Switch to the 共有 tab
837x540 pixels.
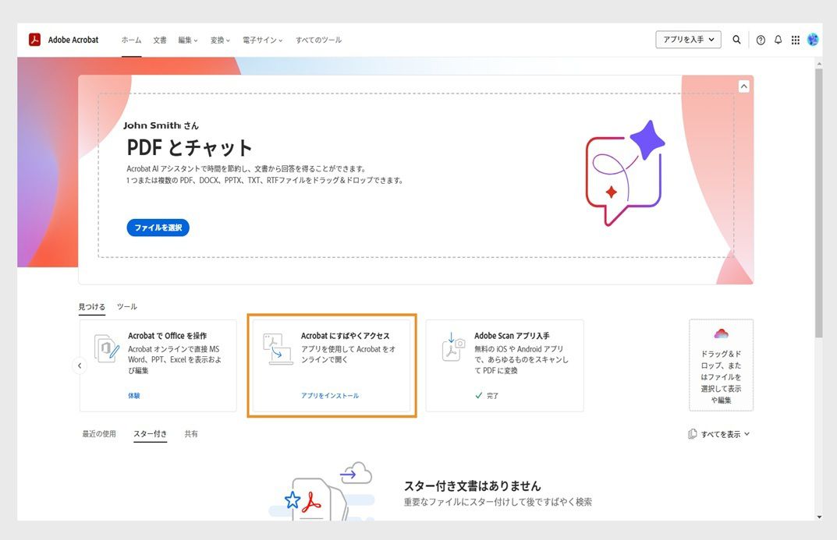tap(192, 433)
